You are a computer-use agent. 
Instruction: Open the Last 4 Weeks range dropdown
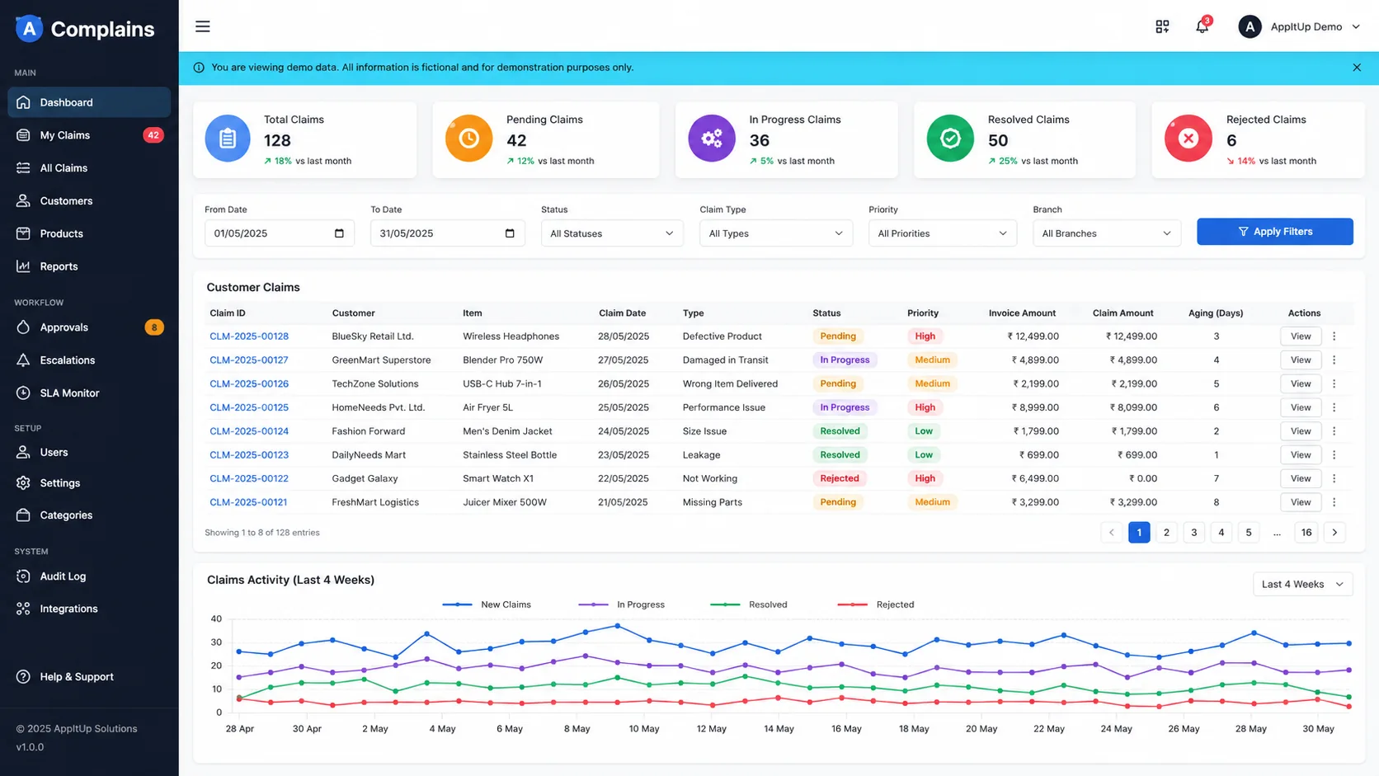[x=1302, y=584]
